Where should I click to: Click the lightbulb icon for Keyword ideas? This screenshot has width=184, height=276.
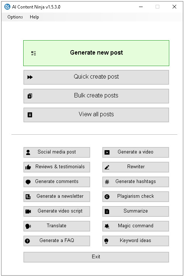click(106, 241)
